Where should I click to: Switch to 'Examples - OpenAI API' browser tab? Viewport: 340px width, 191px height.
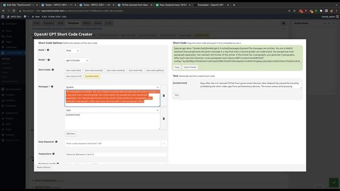coord(210,5)
